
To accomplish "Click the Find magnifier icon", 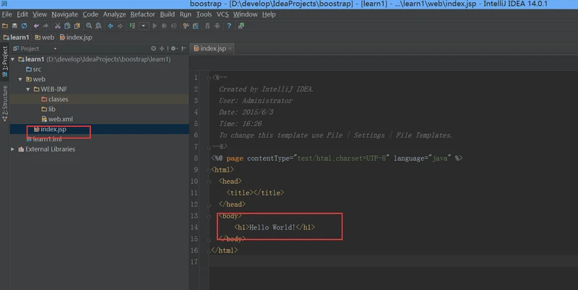I will click(89, 26).
